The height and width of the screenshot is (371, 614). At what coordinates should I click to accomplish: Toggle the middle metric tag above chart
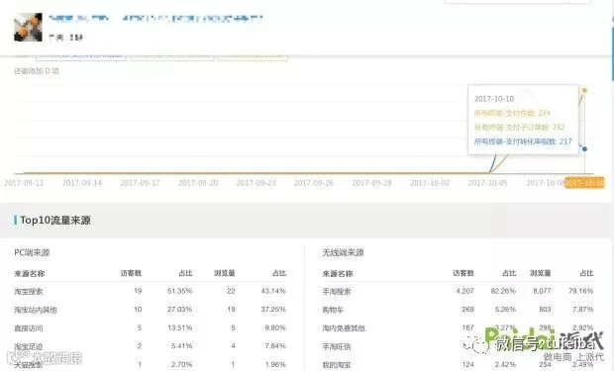(x=171, y=56)
